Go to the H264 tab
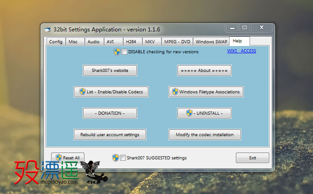 tap(132, 41)
